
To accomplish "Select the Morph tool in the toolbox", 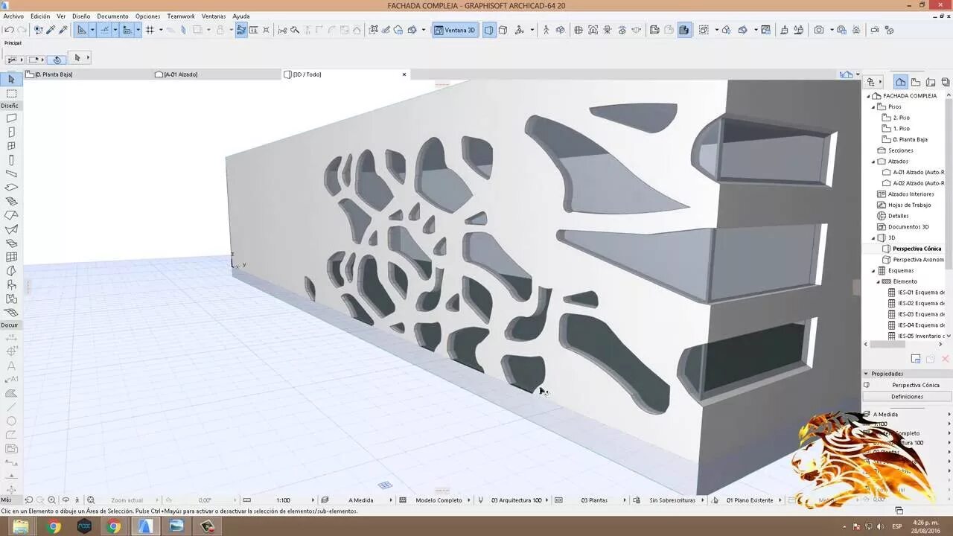I will (11, 271).
